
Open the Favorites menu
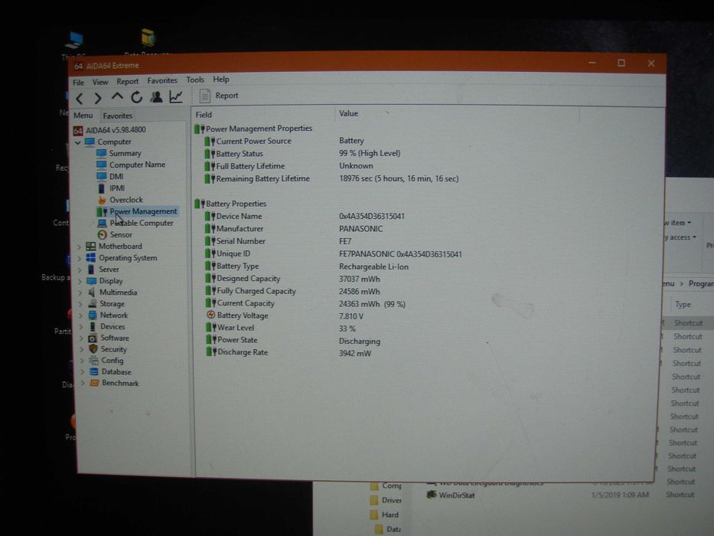point(162,80)
